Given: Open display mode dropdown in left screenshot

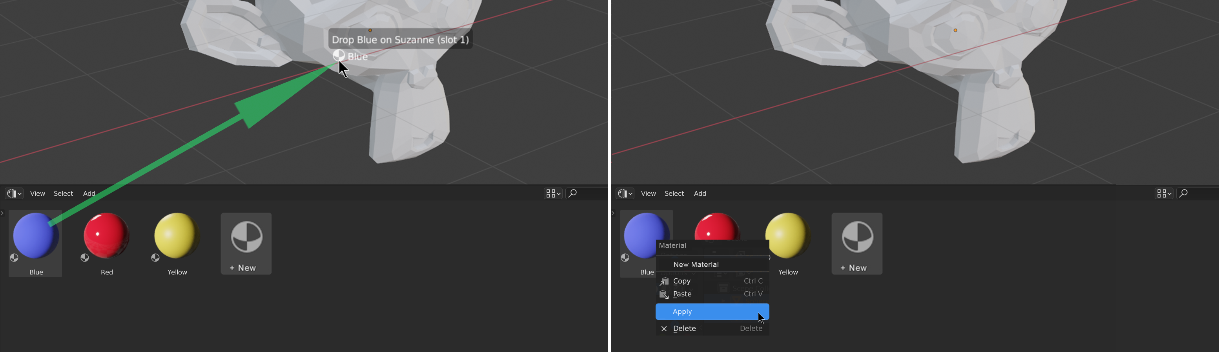Looking at the screenshot, I should tap(553, 193).
